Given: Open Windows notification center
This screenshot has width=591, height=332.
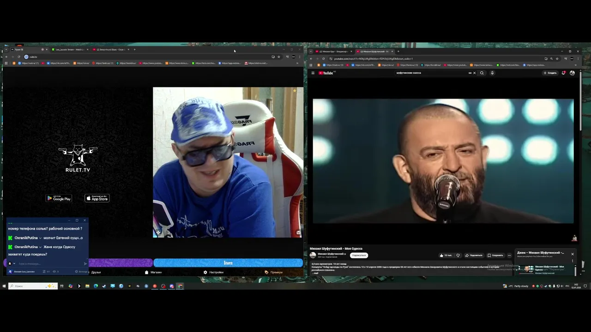Looking at the screenshot, I should coord(585,286).
